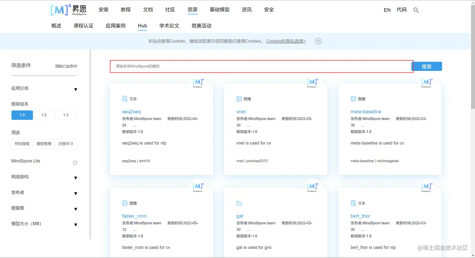Open the 社区 menu item
Image resolution: width=475 pixels, height=258 pixels.
(170, 10)
